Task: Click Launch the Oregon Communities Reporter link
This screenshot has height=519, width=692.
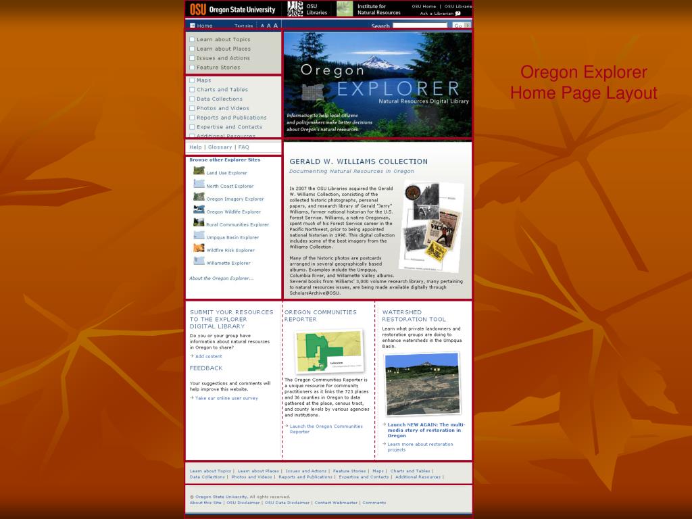Action: [326, 429]
